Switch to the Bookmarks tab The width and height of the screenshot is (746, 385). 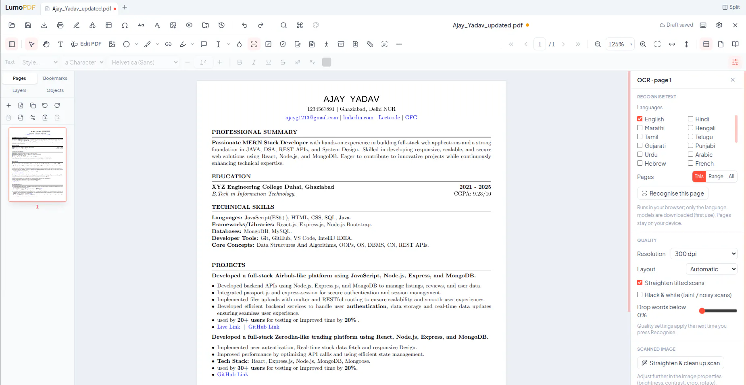55,78
